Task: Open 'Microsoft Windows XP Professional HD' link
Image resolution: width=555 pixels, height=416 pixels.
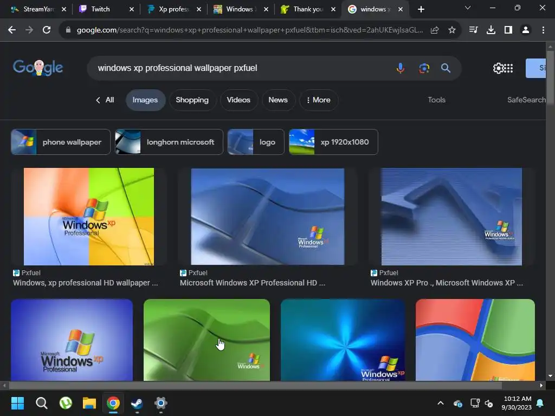Action: (253, 283)
